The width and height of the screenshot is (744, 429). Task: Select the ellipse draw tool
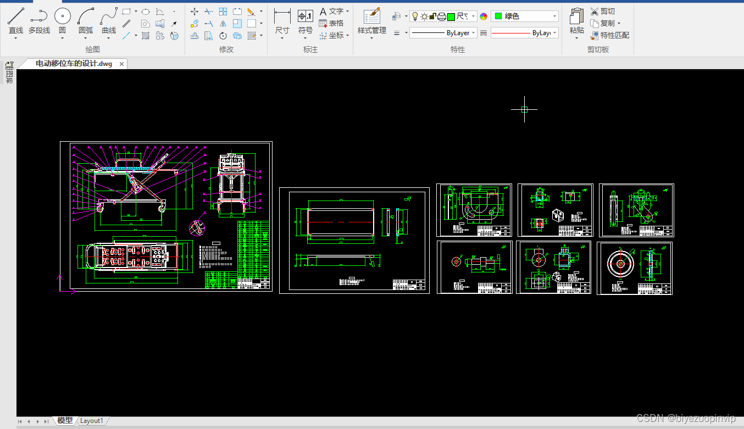click(145, 11)
